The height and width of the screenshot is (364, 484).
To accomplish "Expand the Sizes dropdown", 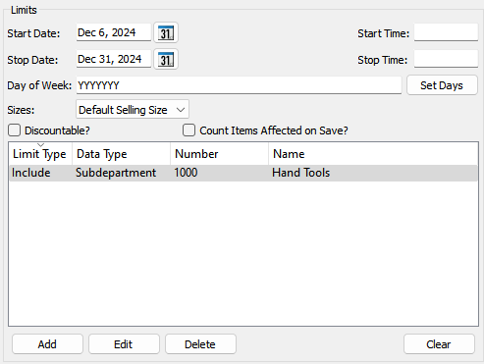I will tap(133, 110).
